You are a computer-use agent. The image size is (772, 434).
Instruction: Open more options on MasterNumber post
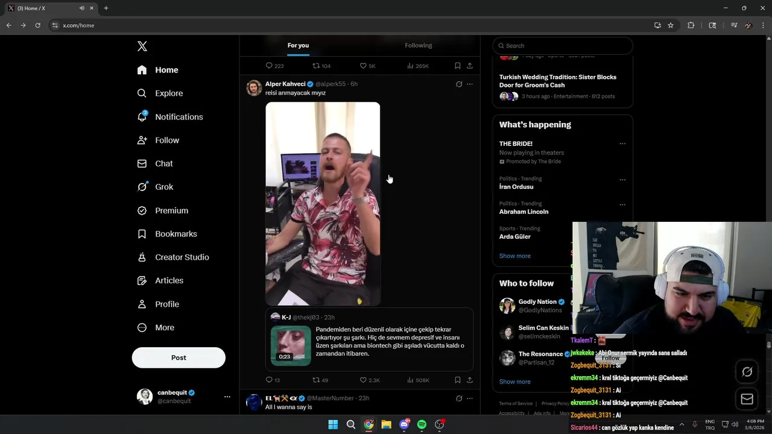point(470,398)
